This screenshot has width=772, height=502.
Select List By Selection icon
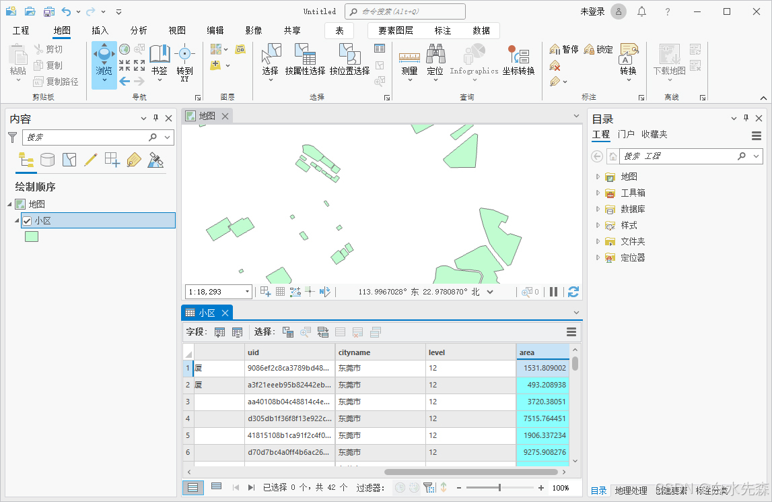(69, 160)
